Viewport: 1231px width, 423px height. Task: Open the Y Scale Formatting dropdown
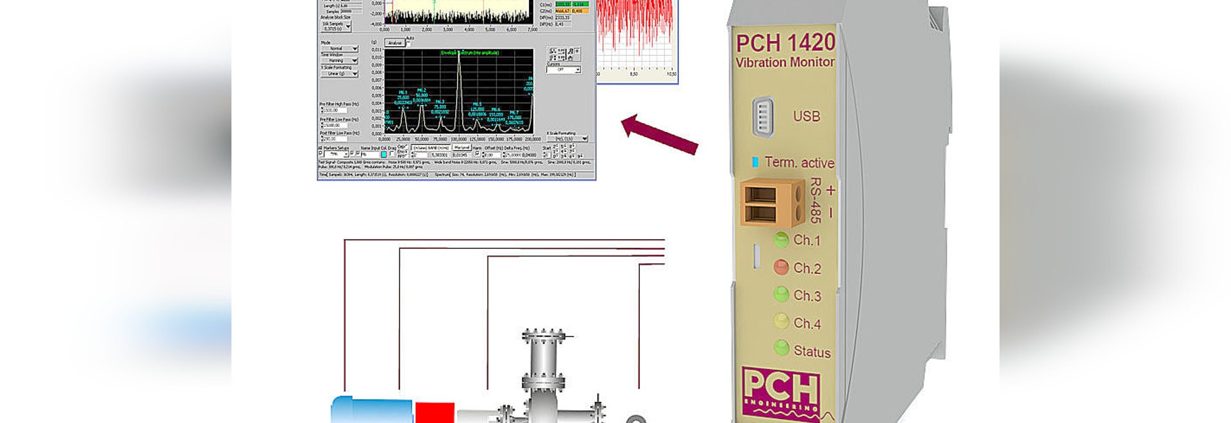pos(340,74)
